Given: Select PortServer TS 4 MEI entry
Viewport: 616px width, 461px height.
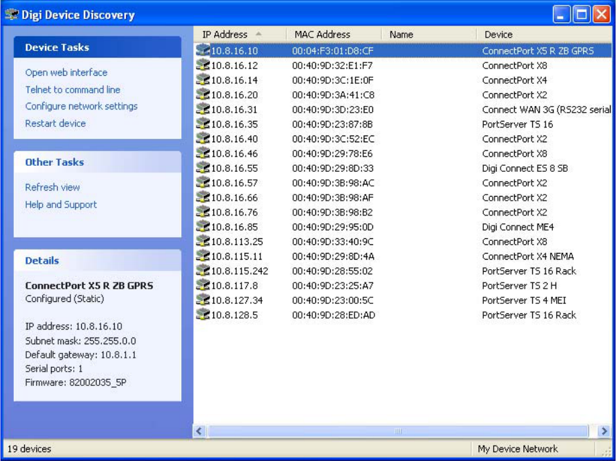Looking at the screenshot, I should pyautogui.click(x=524, y=300).
